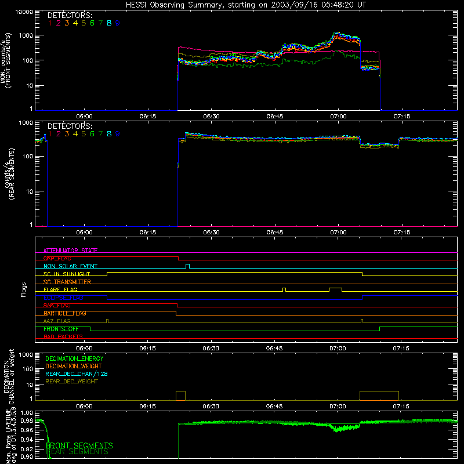The width and height of the screenshot is (464, 464).
Task: Click the 0.98 tick on the livetime axis
Action: [x=27, y=420]
